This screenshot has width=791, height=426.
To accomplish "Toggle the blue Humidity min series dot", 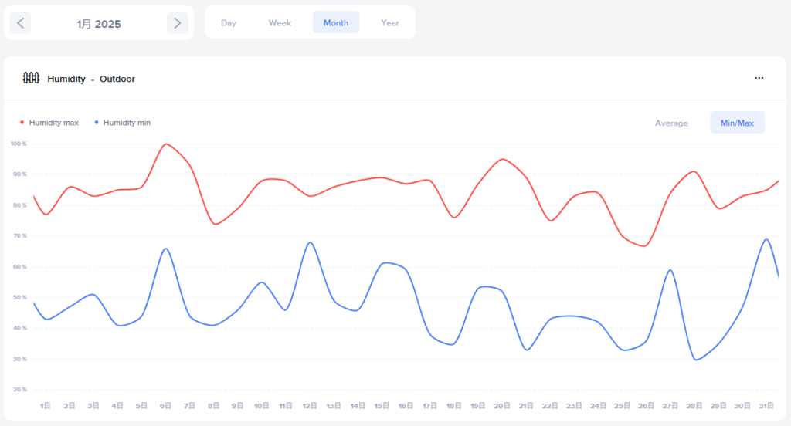I will tap(96, 123).
